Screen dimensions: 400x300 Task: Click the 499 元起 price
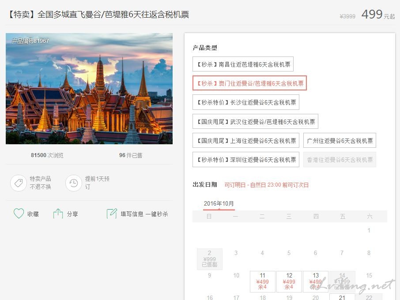[x=378, y=15]
